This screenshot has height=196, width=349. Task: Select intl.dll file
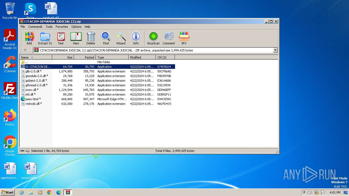tap(97, 94)
